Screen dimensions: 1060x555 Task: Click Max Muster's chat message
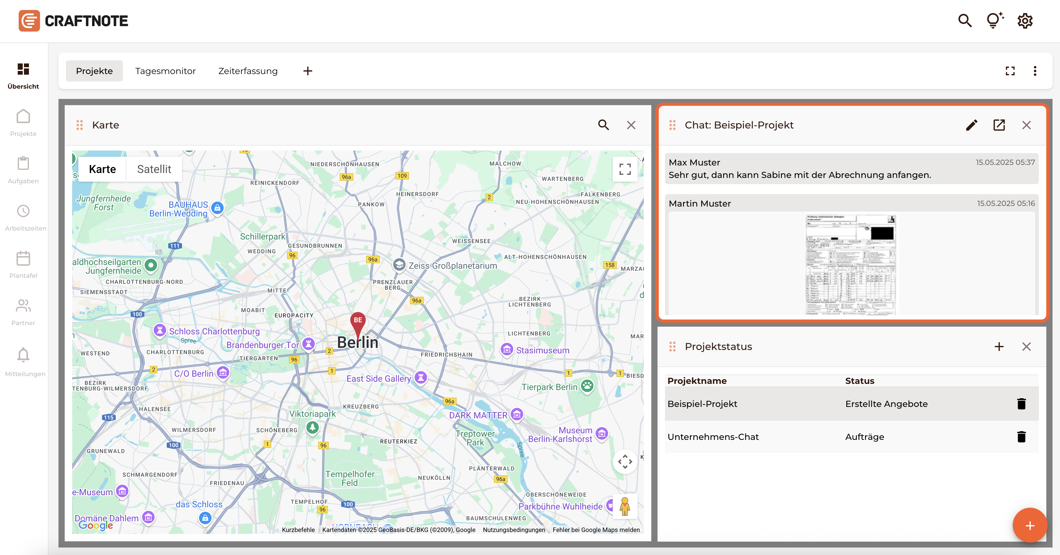851,169
